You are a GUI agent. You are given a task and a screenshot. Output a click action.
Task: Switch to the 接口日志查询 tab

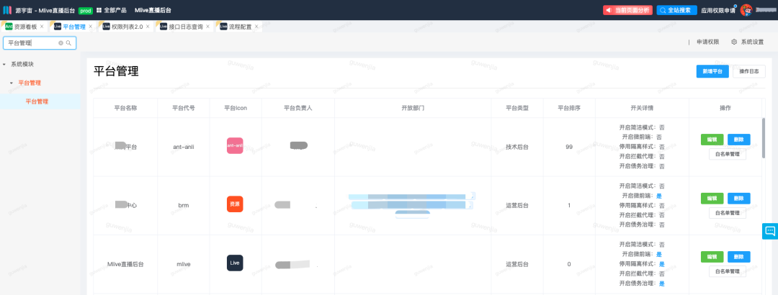pos(186,27)
